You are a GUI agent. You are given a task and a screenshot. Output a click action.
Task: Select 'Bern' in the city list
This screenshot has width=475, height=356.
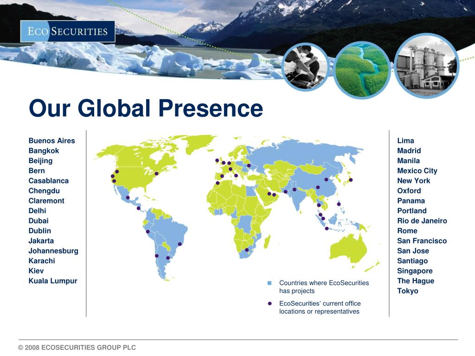36,171
